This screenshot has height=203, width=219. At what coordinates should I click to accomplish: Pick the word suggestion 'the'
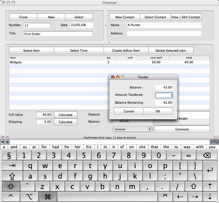click(x=166, y=147)
